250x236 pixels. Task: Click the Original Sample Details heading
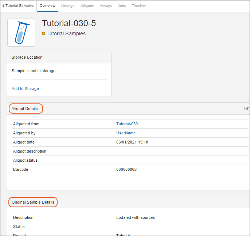coord(33,202)
